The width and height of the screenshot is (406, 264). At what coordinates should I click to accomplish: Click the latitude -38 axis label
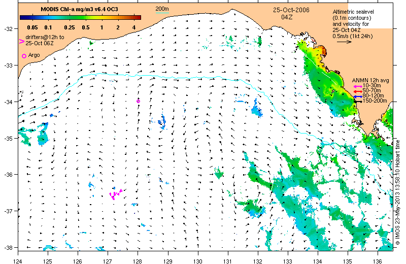pyautogui.click(x=8, y=248)
